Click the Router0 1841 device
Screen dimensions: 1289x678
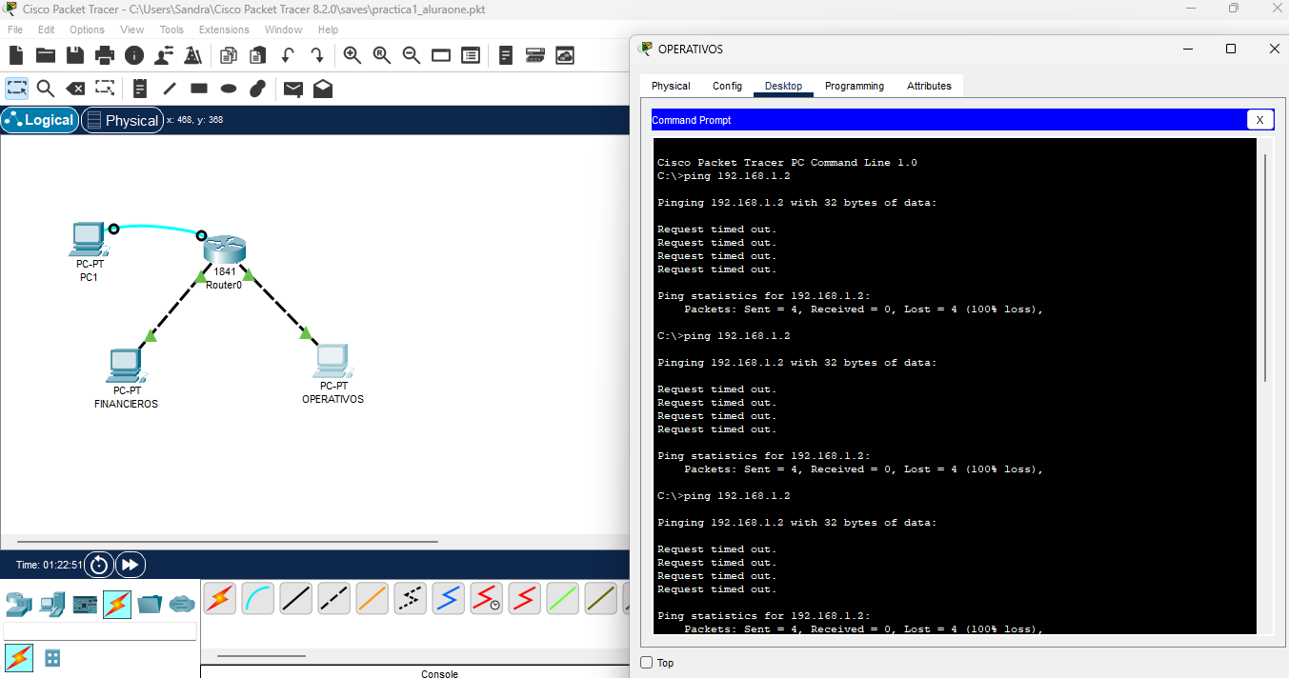click(225, 249)
